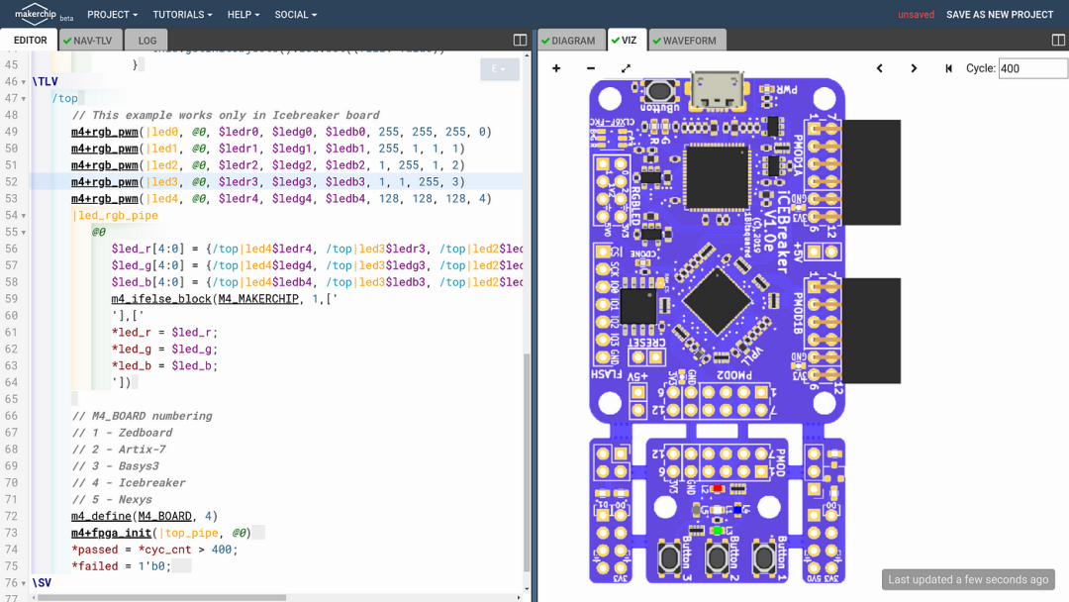Viewport: 1069px width, 602px height.
Task: Click the 'Last updated a few seconds ago' notice
Action: click(968, 579)
